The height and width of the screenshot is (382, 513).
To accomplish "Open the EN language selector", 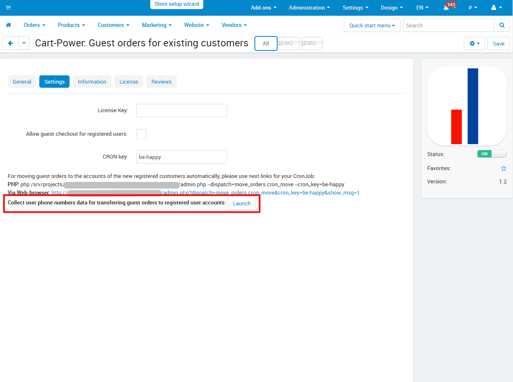I will point(422,7).
